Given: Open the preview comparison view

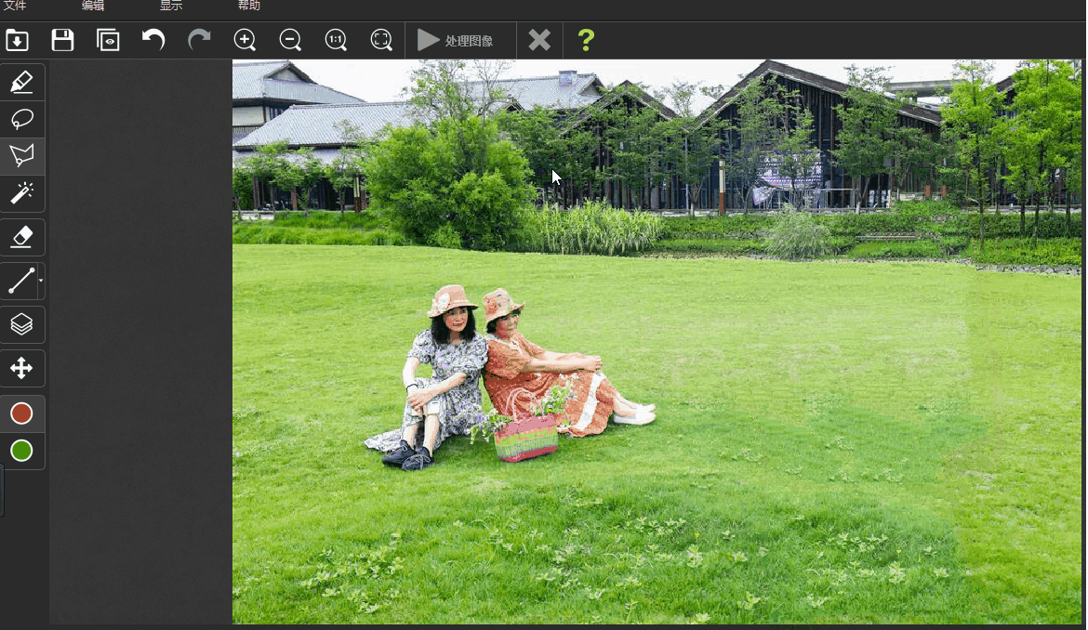Looking at the screenshot, I should (x=107, y=40).
